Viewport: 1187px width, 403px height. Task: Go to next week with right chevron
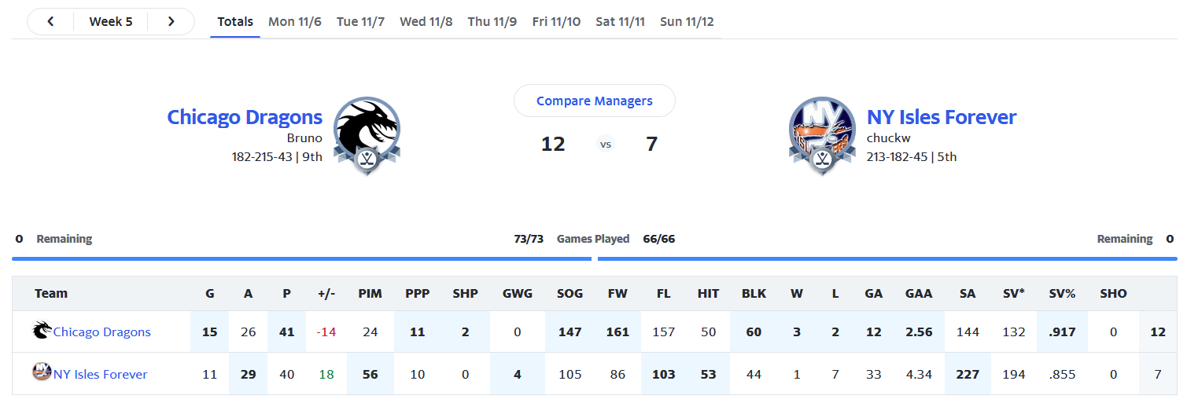[x=171, y=22]
